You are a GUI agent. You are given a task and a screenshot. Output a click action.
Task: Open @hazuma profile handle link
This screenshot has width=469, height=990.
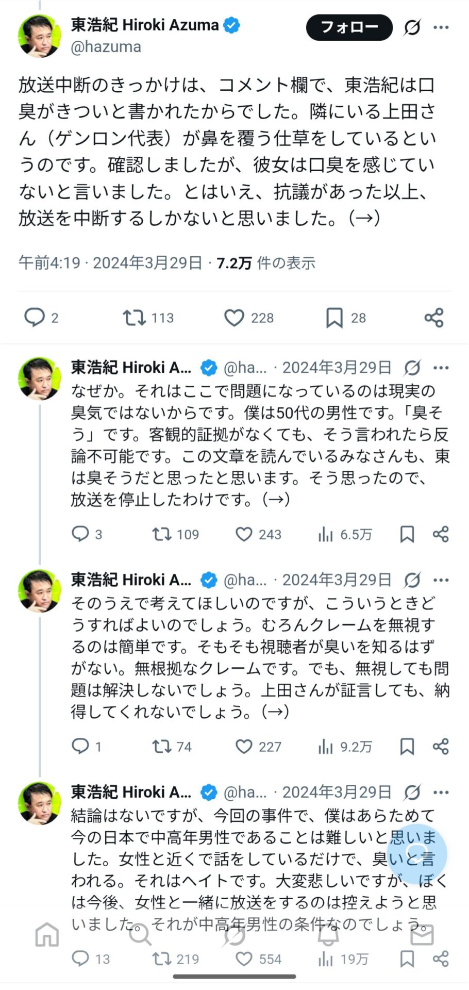(106, 47)
